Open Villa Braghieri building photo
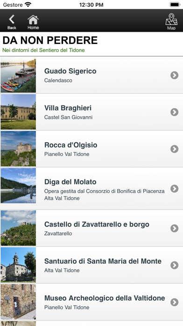The width and height of the screenshot is (183, 326). (x=18, y=112)
